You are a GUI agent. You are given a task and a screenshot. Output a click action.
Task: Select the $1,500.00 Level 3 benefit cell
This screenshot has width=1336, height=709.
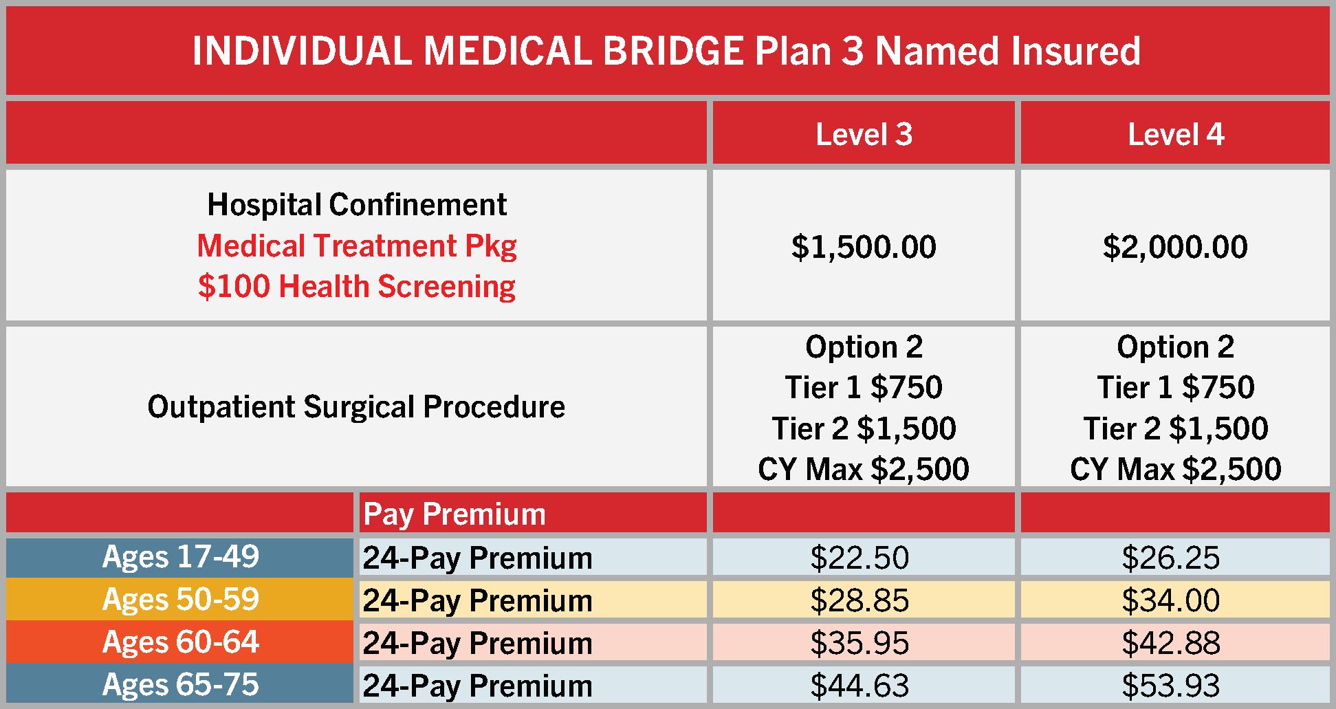864,246
